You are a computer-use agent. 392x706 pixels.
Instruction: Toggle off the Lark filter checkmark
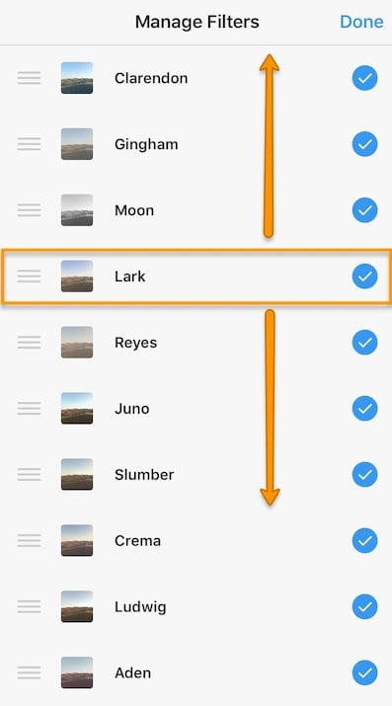coord(364,276)
